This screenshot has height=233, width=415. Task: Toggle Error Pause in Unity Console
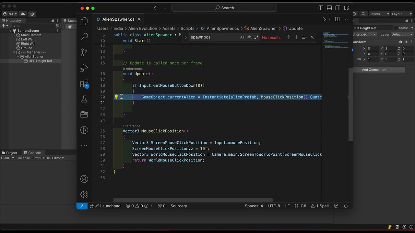41,158
